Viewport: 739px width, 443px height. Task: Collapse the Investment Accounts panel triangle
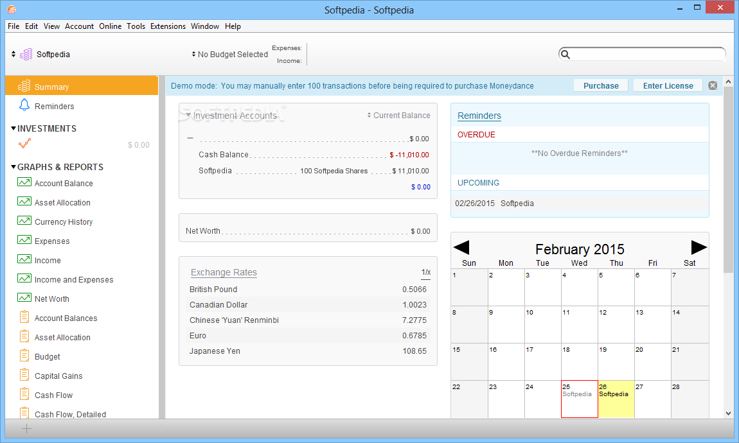pyautogui.click(x=188, y=115)
